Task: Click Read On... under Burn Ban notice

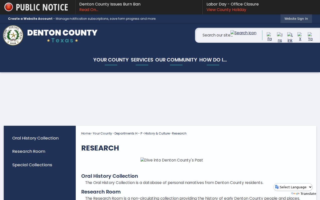Action: pos(89,10)
